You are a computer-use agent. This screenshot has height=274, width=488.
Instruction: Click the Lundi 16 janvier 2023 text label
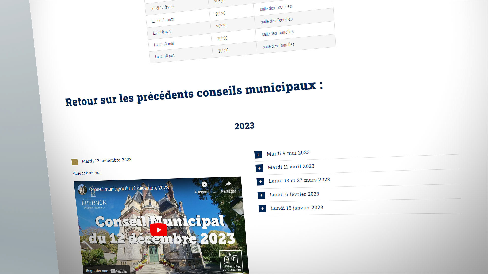[297, 208]
